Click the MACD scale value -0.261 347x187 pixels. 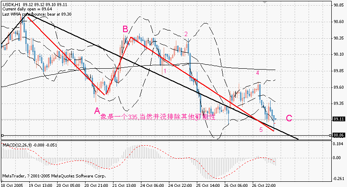click(339, 178)
